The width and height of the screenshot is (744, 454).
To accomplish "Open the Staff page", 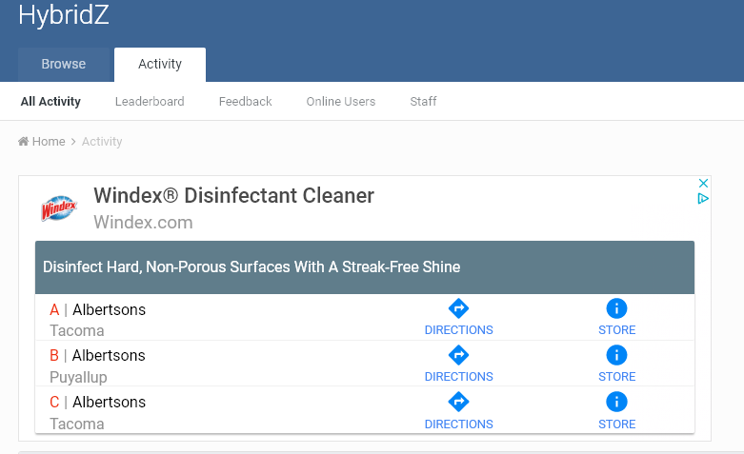I will (423, 102).
